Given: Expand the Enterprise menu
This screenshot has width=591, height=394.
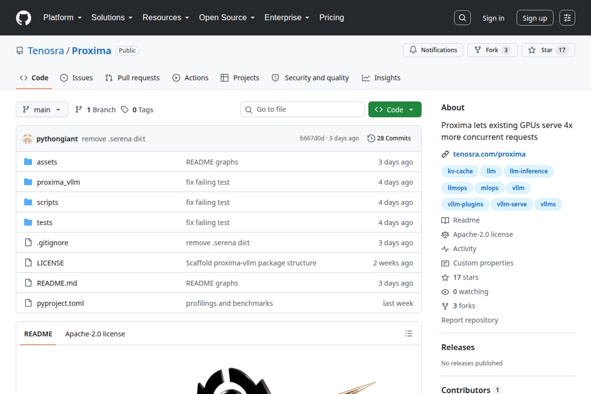Looking at the screenshot, I should [x=287, y=18].
